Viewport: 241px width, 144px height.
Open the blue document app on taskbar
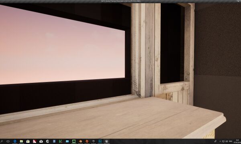coord(54,141)
